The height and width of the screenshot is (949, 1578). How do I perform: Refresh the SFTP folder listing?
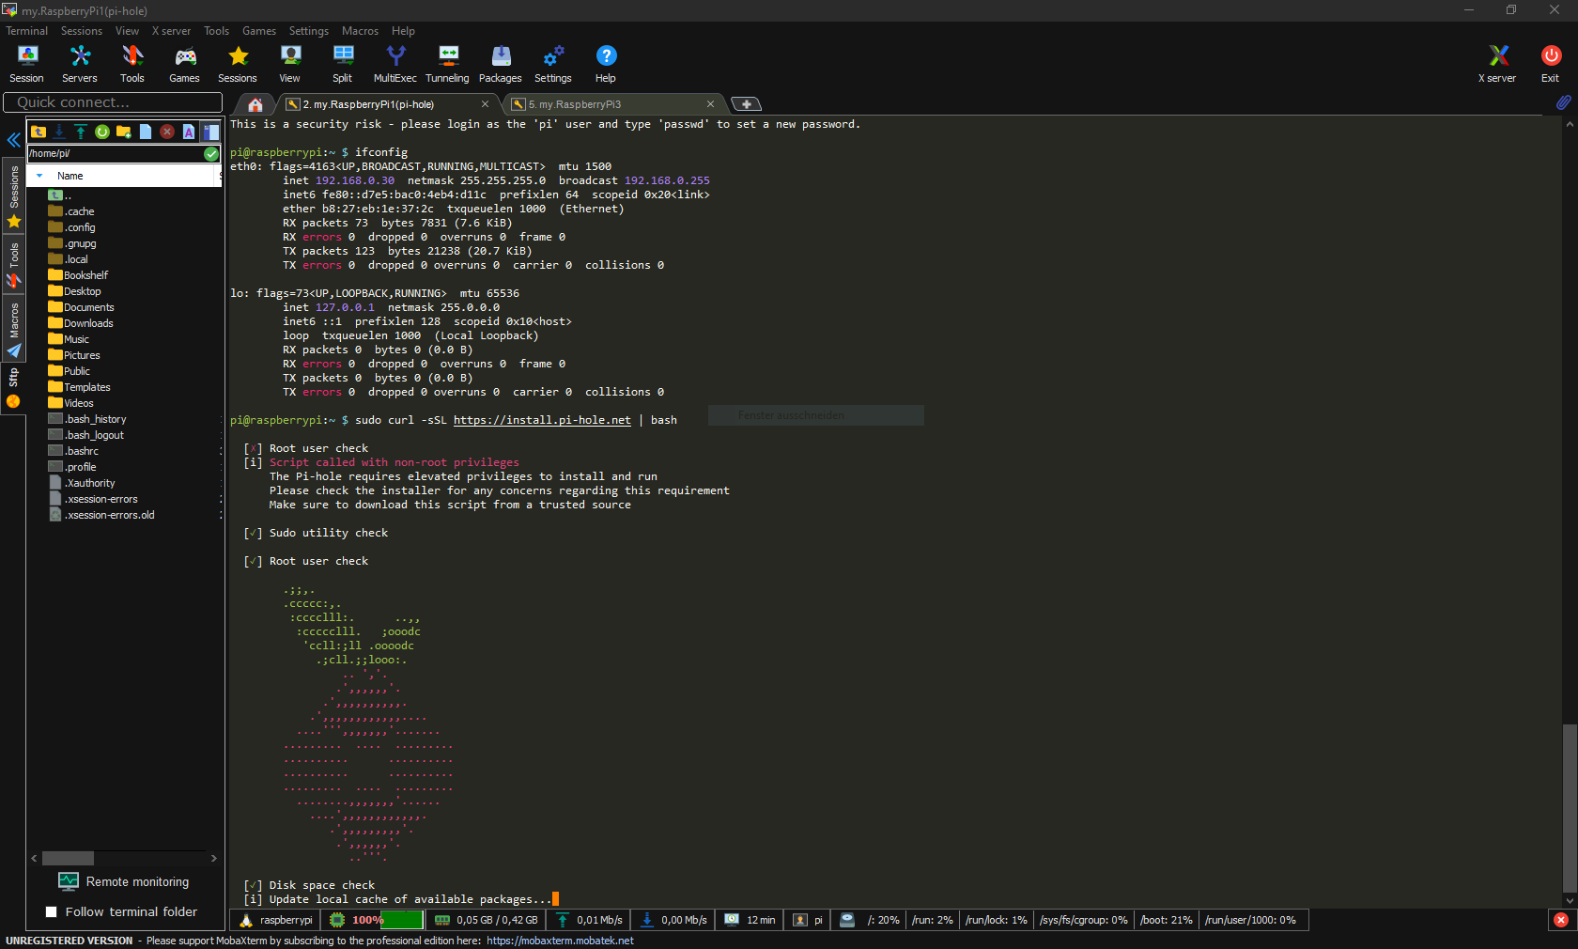point(102,132)
